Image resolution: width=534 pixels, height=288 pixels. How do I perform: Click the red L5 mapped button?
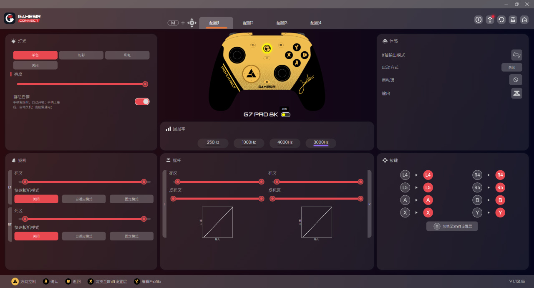point(428,188)
